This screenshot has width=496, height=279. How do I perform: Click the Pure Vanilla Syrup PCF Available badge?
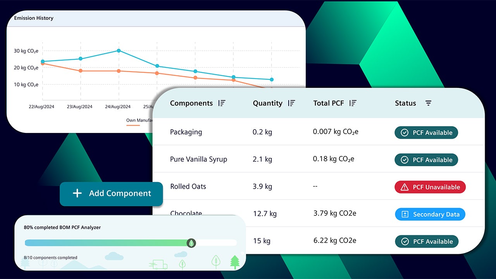coord(426,160)
